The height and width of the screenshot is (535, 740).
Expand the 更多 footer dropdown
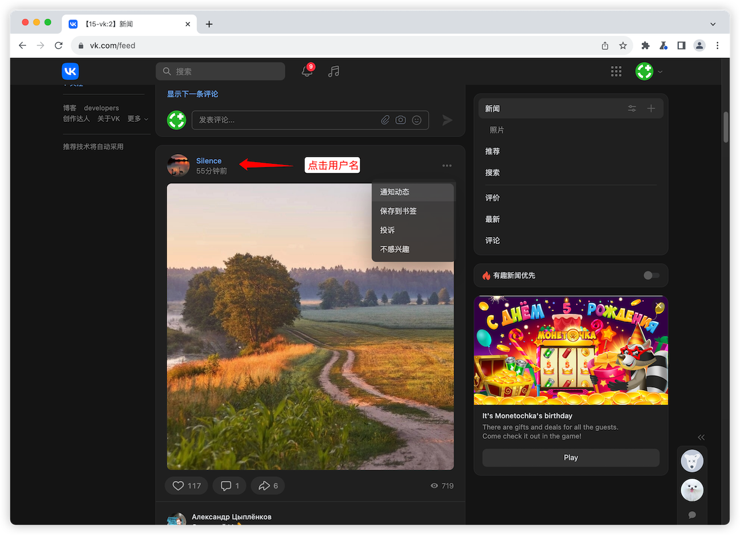[137, 119]
